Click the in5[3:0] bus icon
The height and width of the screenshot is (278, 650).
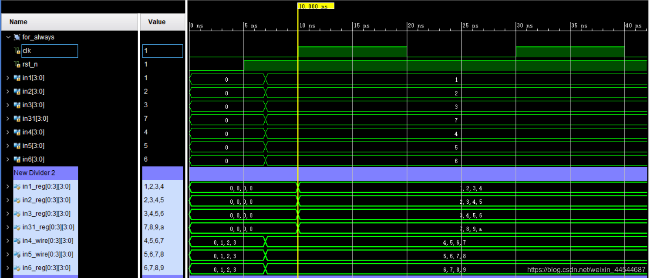click(17, 146)
